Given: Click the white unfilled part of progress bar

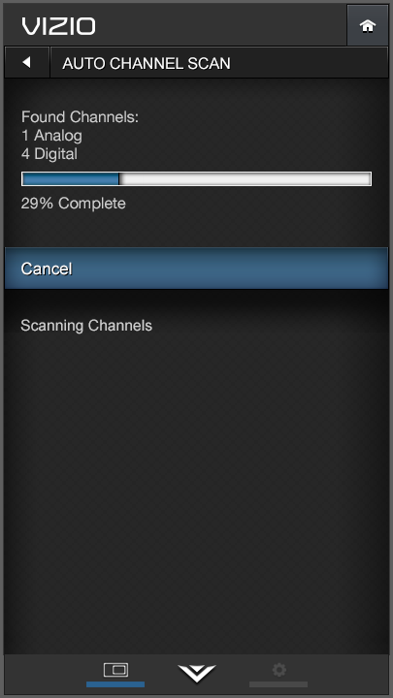Looking at the screenshot, I should (246, 179).
